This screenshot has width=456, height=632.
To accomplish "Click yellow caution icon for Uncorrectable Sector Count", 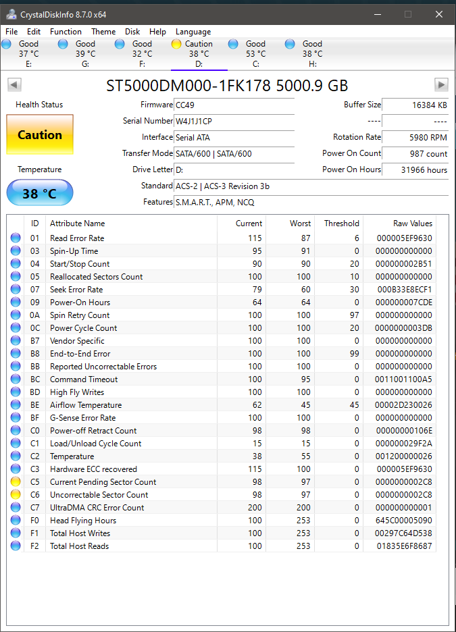I will pyautogui.click(x=16, y=494).
